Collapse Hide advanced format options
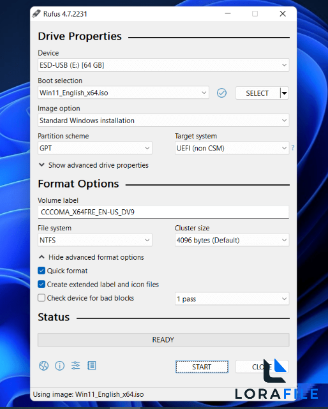328x409 pixels. click(x=91, y=257)
